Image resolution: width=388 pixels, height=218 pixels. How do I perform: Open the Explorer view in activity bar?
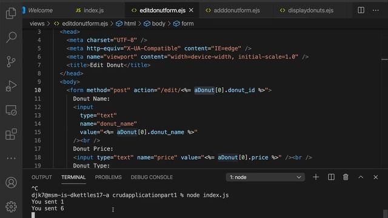(11, 13)
